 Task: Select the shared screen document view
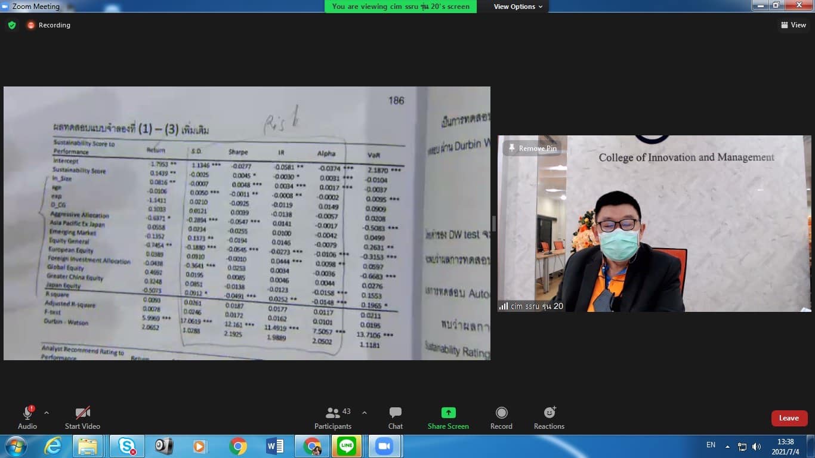[x=247, y=223]
